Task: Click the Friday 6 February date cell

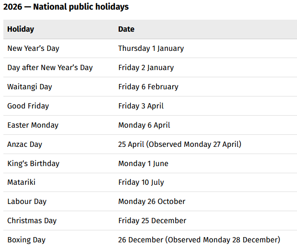Action: tap(148, 87)
